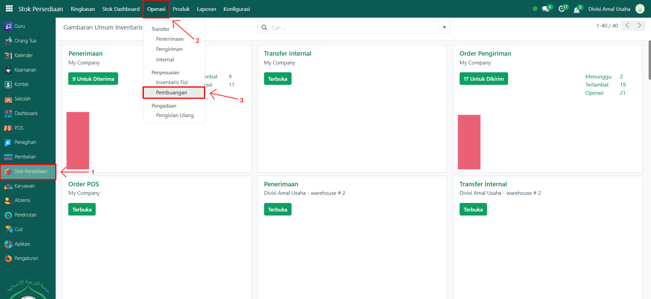Click the Terlambat link in Order Pengiriman
This screenshot has width=651, height=299.
(x=597, y=85)
